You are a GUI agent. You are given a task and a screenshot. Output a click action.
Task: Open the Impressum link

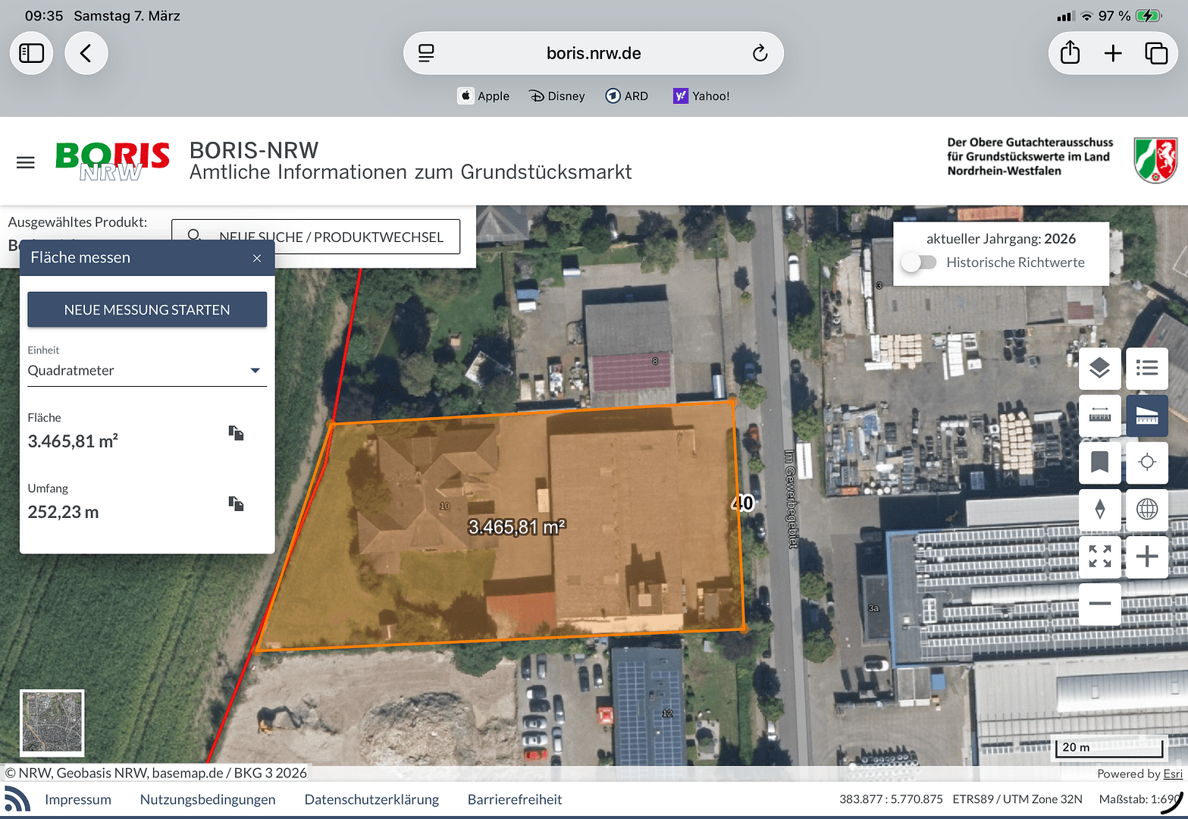[x=78, y=799]
